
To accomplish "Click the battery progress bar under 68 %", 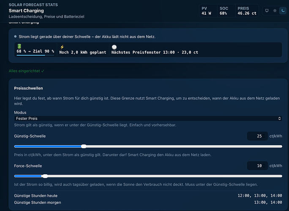I will point(35,55).
